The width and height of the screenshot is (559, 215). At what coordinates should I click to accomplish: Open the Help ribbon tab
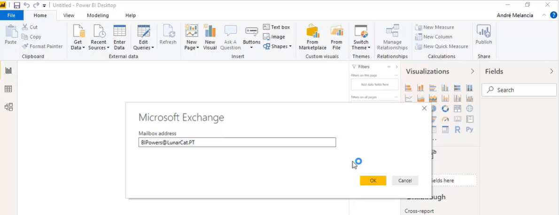tap(131, 15)
